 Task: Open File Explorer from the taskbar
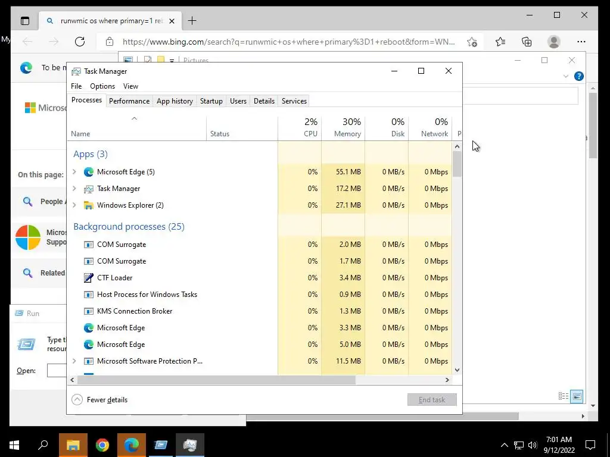point(73,445)
